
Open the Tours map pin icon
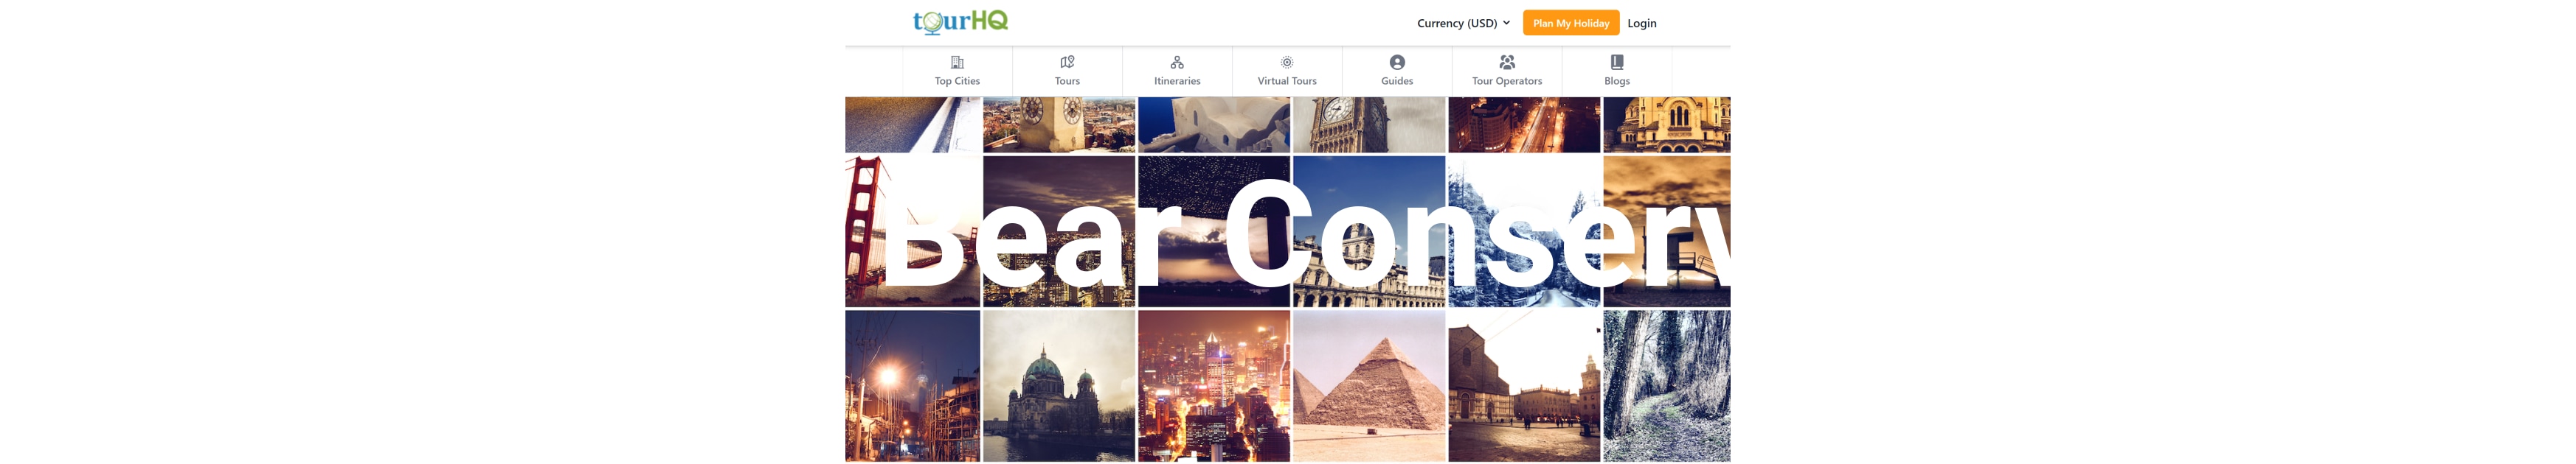(1067, 62)
